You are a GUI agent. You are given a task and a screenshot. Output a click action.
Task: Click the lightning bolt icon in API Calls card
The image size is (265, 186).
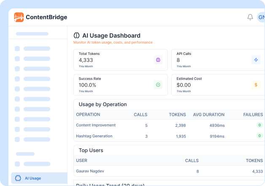(x=256, y=60)
